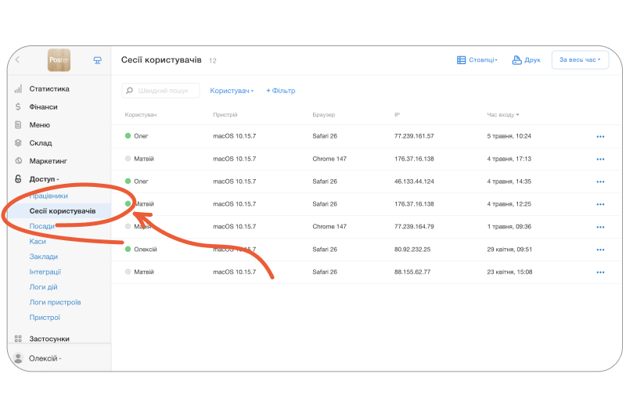Collapse the Доступ sidebar section
The width and height of the screenshot is (626, 417).
coord(44,179)
